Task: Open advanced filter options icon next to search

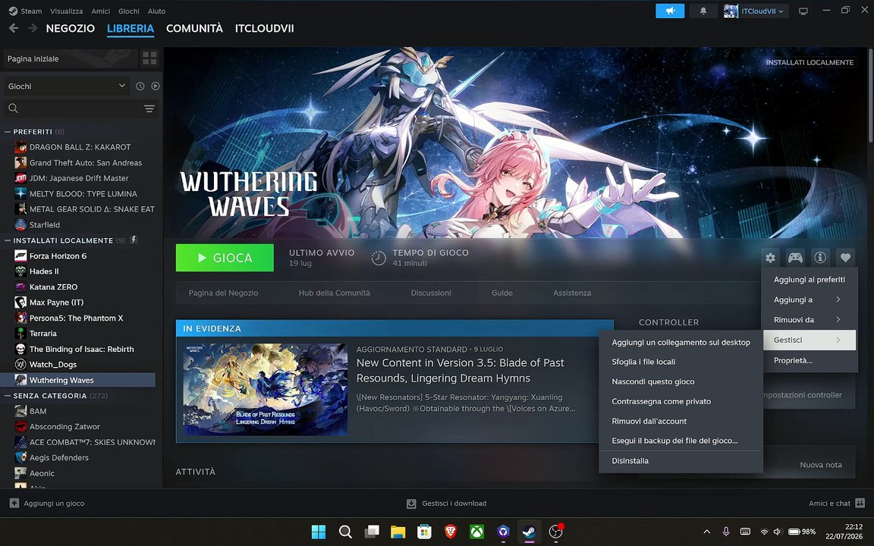Action: coord(149,108)
